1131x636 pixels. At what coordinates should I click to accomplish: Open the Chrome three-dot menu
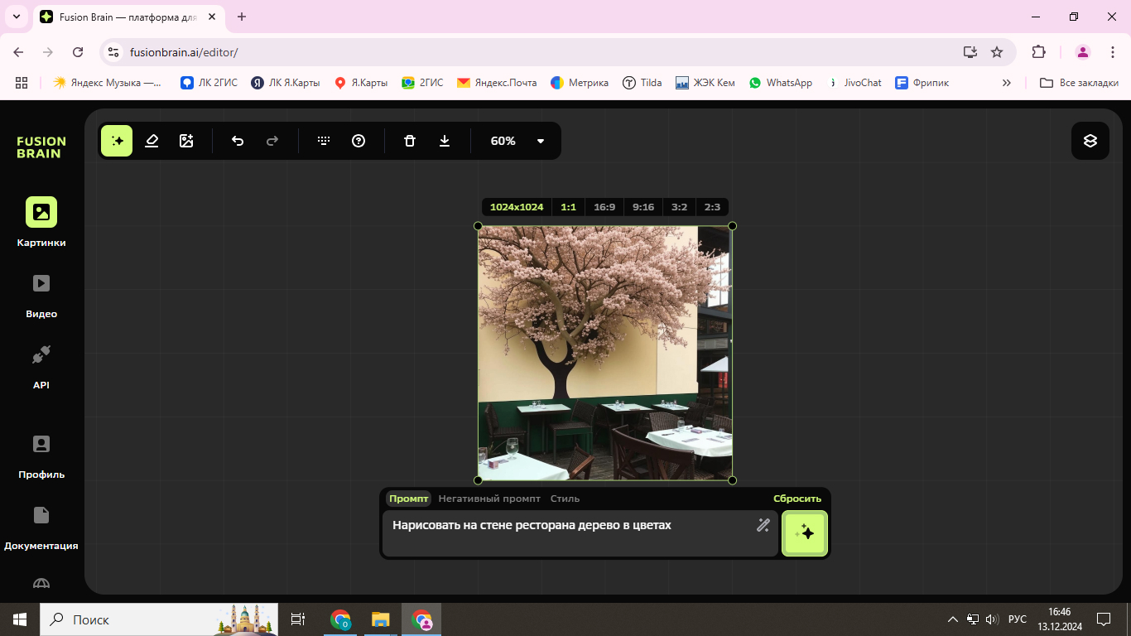tap(1113, 52)
